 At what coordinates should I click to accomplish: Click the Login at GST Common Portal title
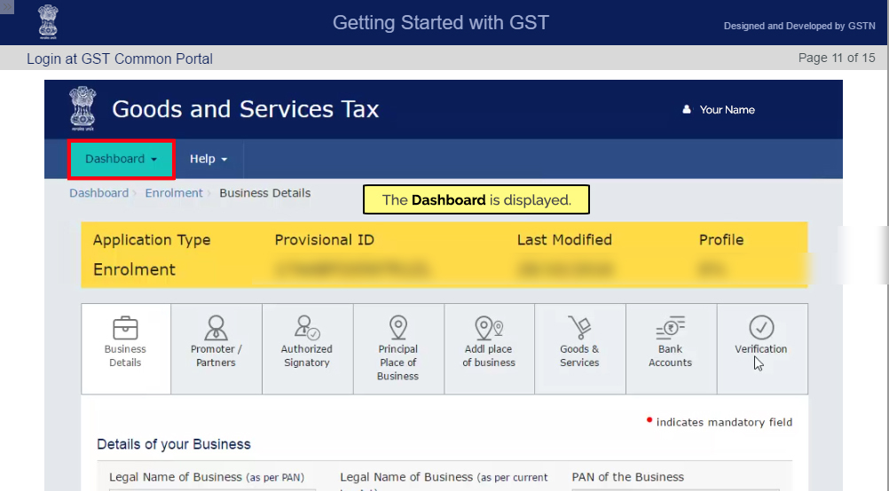(120, 58)
